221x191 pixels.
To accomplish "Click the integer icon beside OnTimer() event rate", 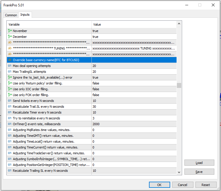I will point(10,124).
